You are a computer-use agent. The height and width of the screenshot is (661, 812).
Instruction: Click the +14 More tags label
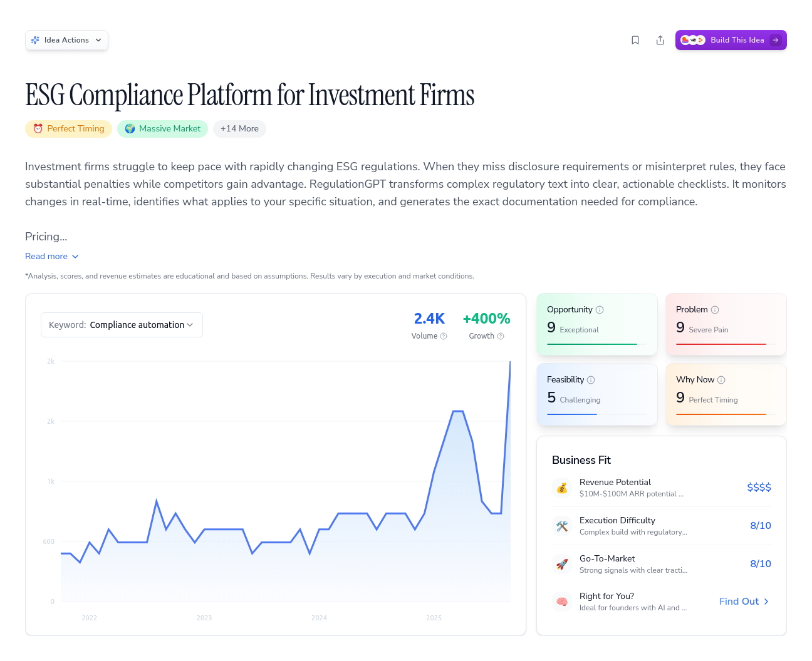(x=239, y=129)
